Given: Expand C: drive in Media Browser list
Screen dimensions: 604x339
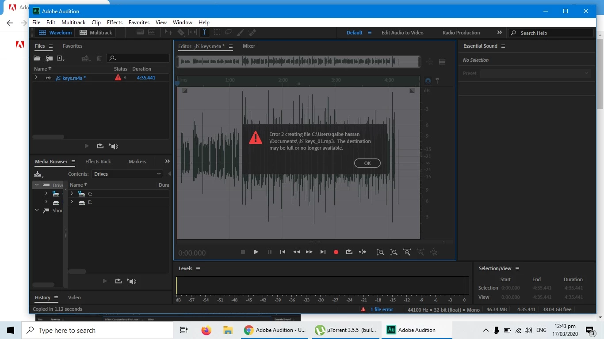Looking at the screenshot, I should click(x=72, y=194).
